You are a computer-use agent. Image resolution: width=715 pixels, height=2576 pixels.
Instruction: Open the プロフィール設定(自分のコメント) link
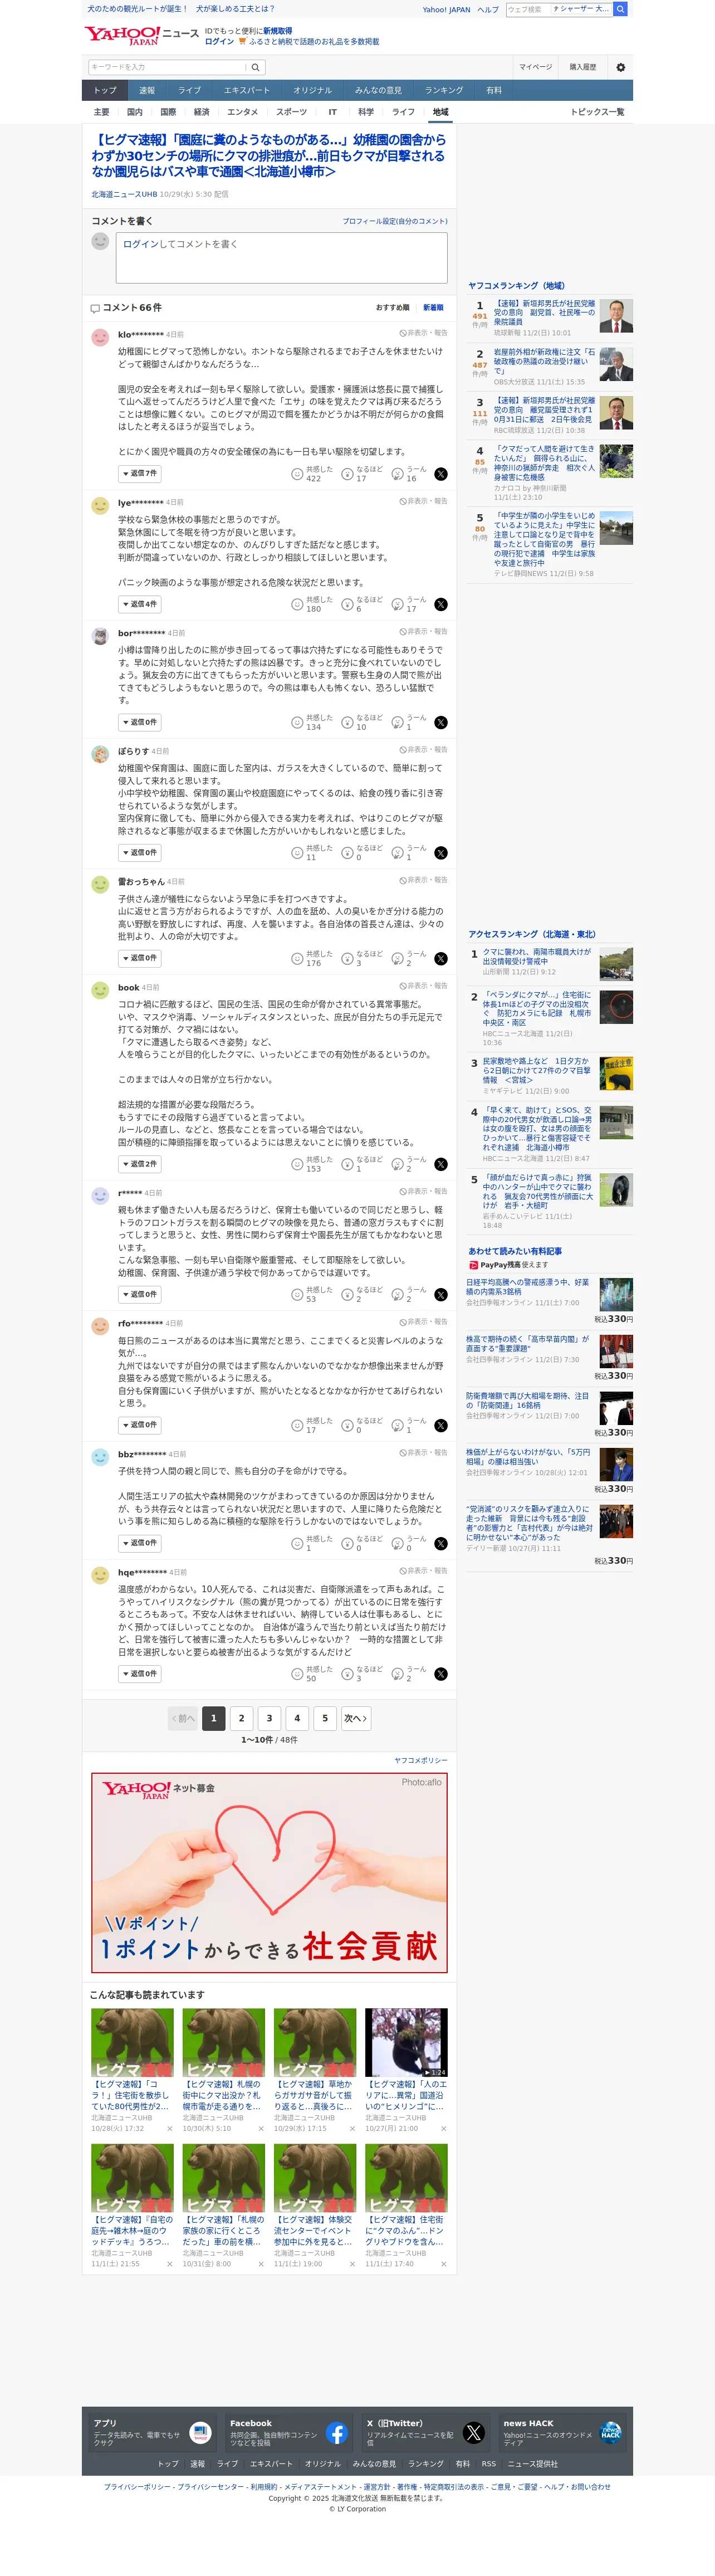point(395,221)
